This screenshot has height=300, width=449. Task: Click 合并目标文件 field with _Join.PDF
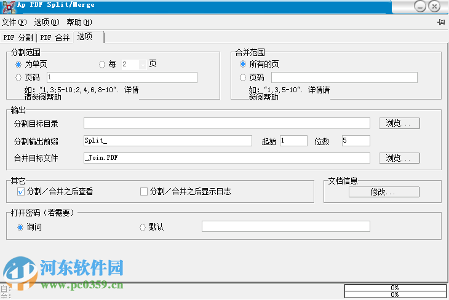tap(227, 158)
